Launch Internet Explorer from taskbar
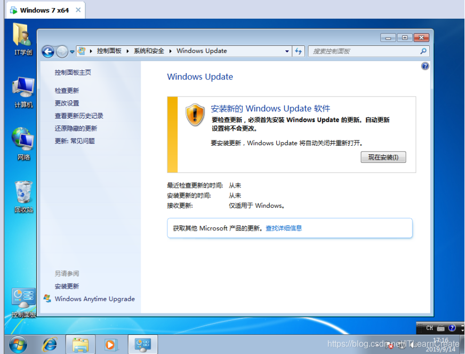The image size is (465, 354). pos(50,345)
